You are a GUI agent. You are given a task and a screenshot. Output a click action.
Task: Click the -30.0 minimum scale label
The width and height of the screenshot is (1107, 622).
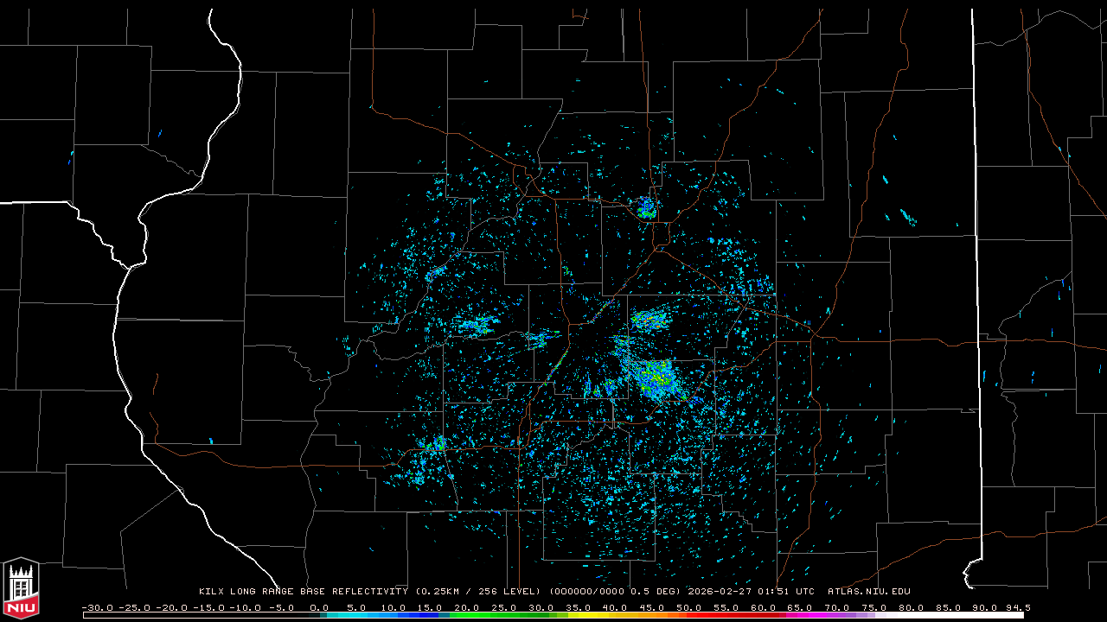pyautogui.click(x=97, y=607)
